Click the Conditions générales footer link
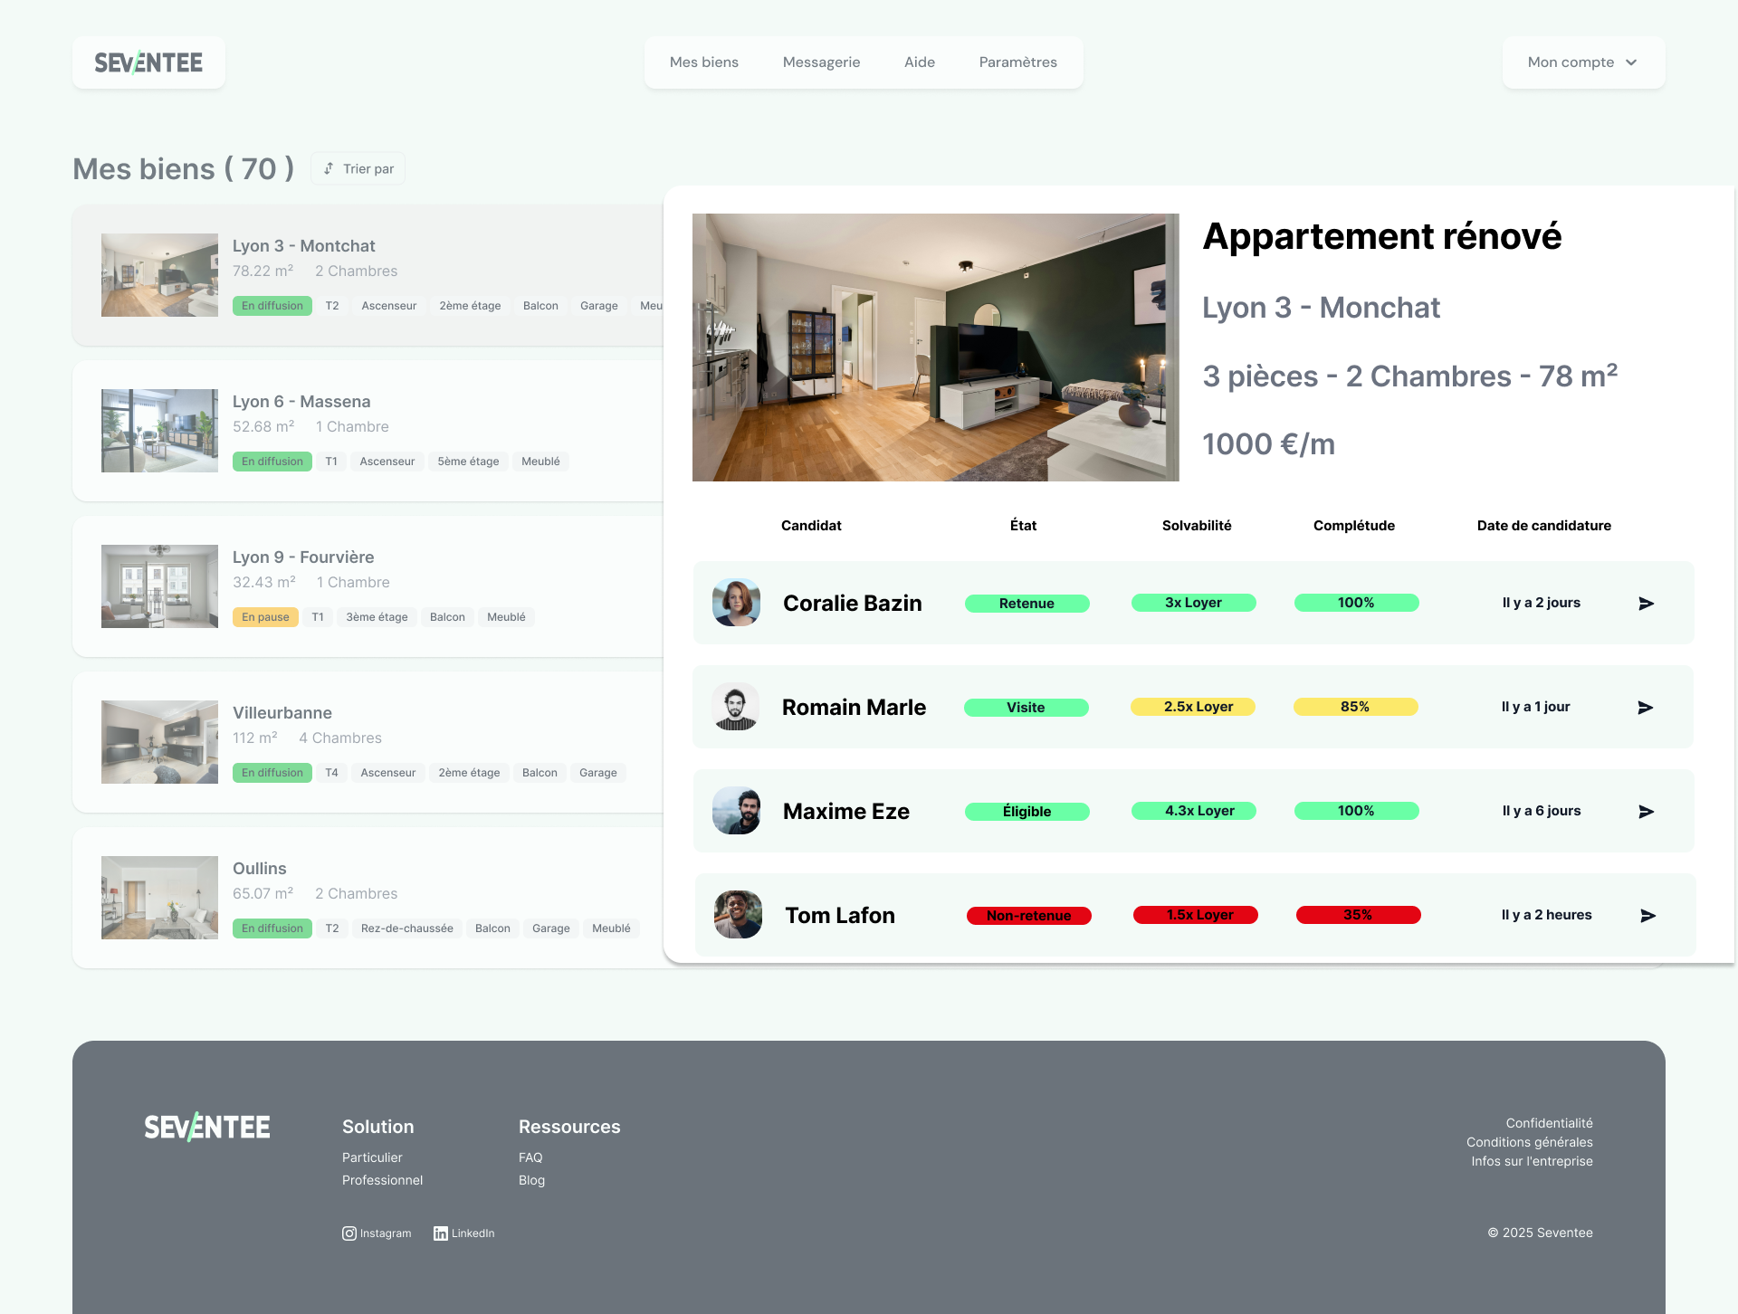 coord(1529,1142)
